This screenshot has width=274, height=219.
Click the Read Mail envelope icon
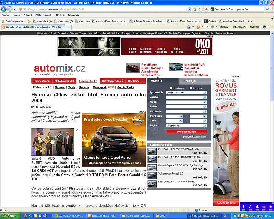point(207,27)
